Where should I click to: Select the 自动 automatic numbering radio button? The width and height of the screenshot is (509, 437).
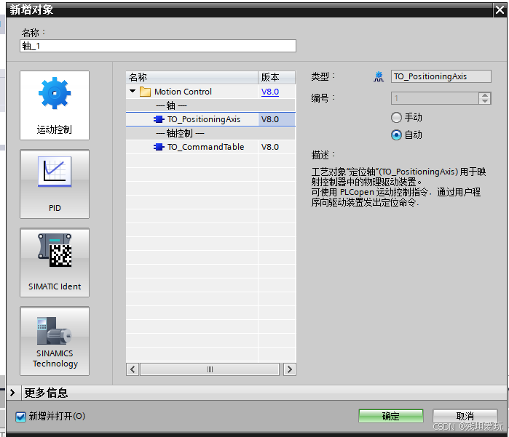point(396,135)
